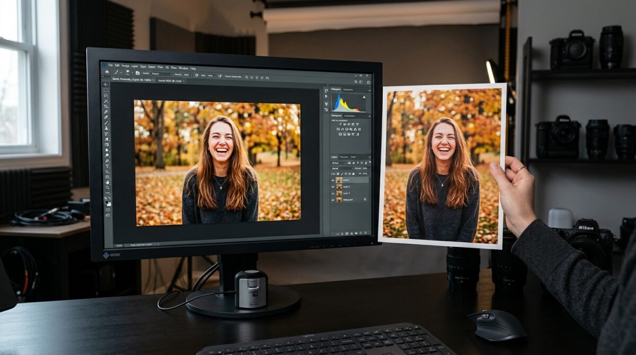Open the Layer menu
The image size is (636, 355).
point(135,66)
